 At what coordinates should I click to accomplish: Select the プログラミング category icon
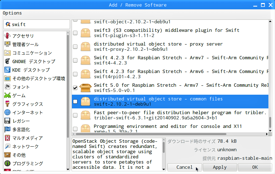point(7,164)
